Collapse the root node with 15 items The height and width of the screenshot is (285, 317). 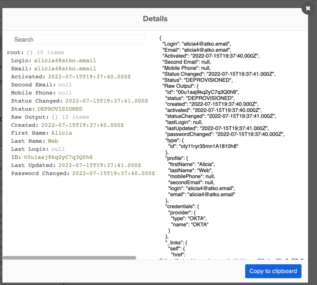15,53
